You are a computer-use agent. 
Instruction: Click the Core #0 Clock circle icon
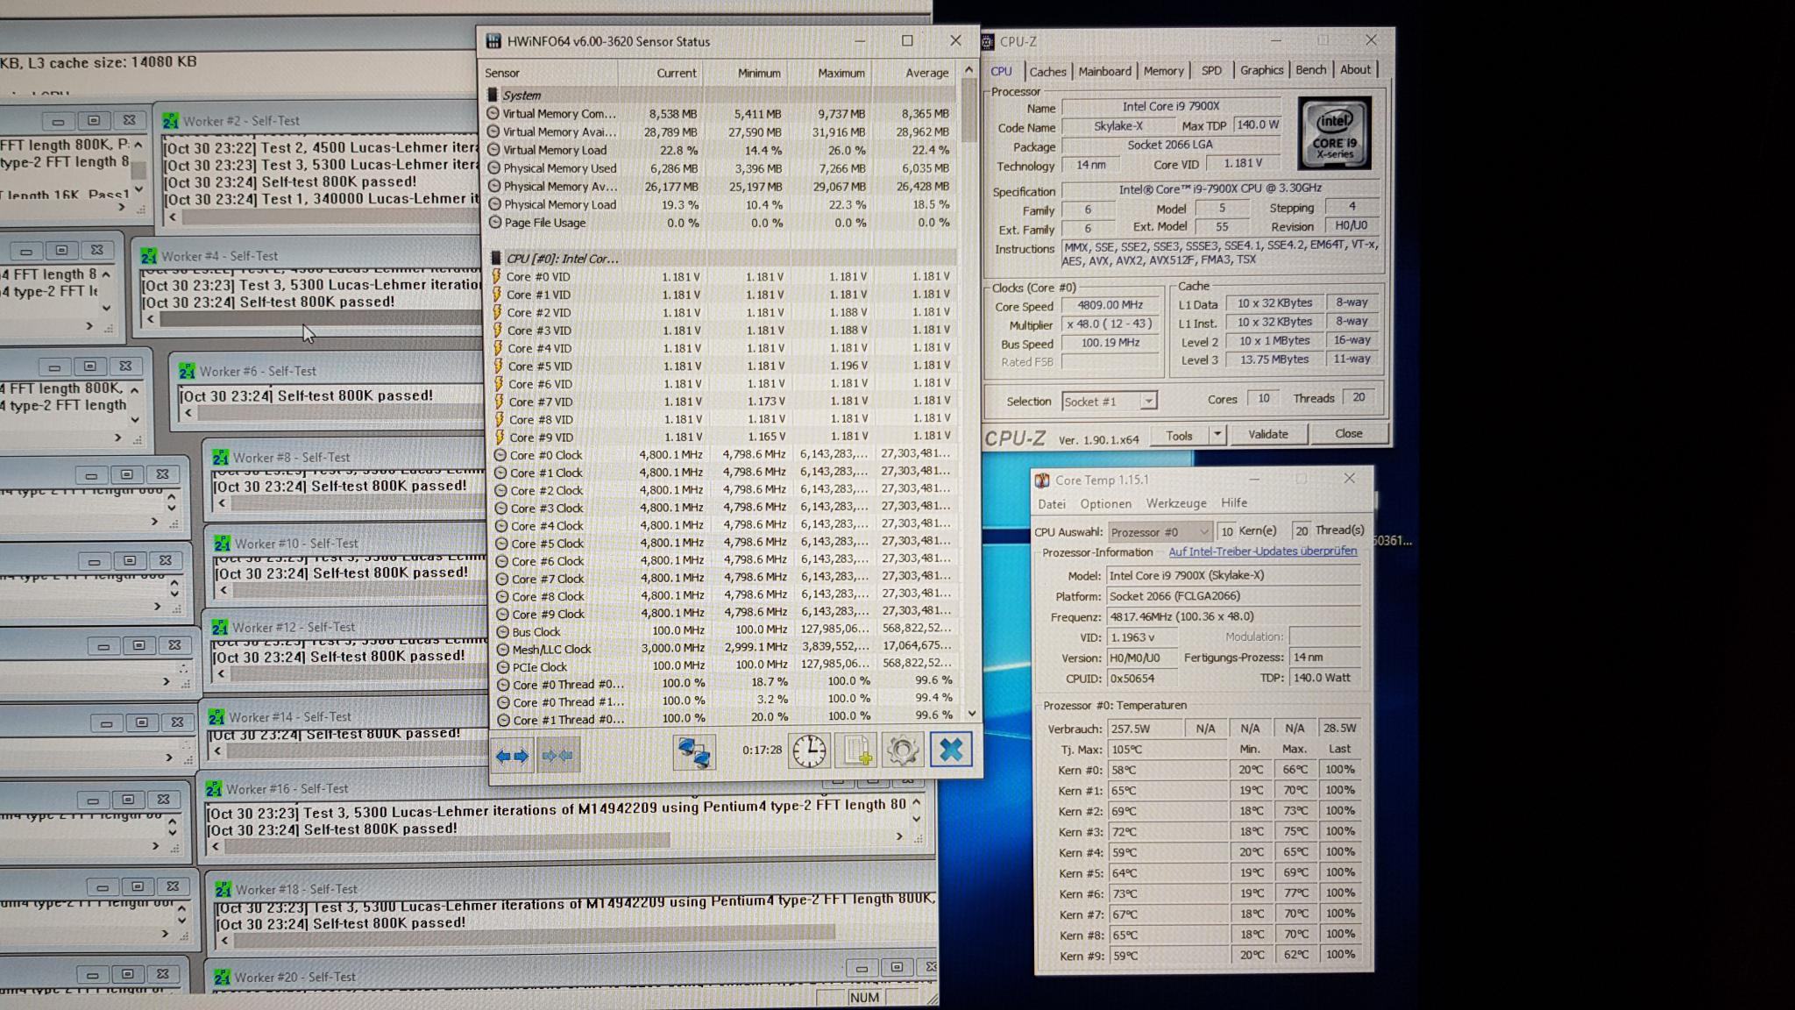(500, 455)
